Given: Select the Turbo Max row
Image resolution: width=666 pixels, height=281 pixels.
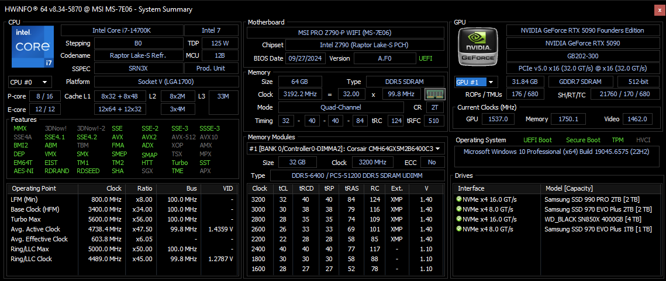Looking at the screenshot, I should tap(122, 219).
